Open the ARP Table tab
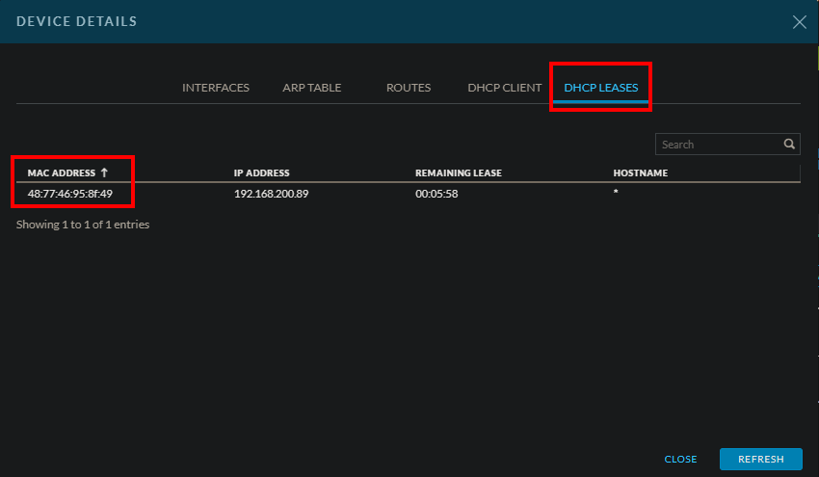 [311, 88]
